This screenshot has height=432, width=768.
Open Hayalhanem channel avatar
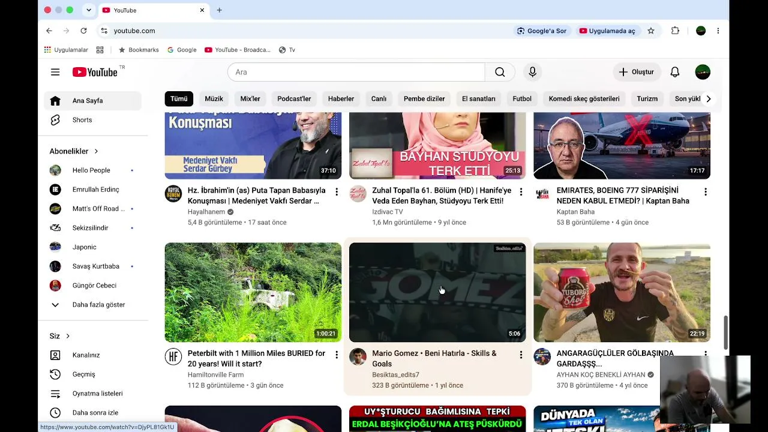pos(173,194)
